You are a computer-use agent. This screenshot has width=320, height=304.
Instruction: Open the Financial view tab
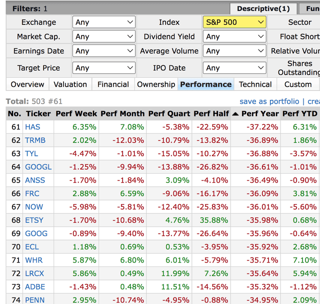click(113, 84)
